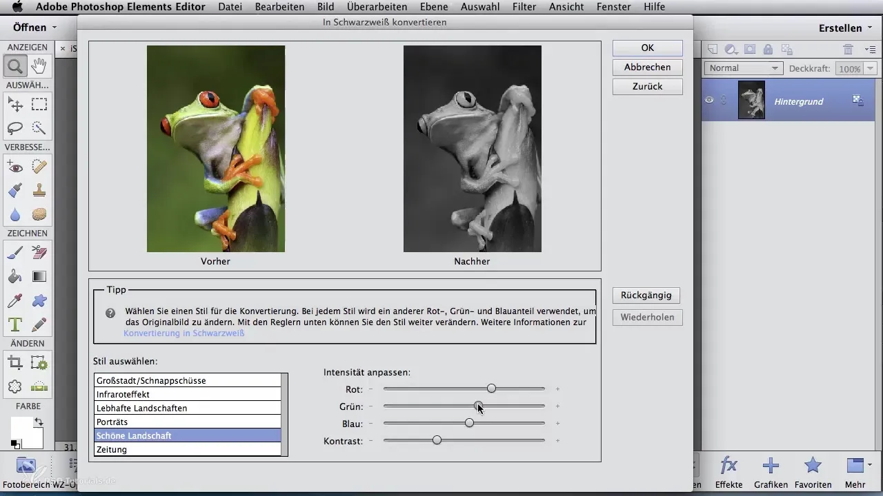Open the Favoriten panel
Image resolution: width=883 pixels, height=496 pixels.
point(813,472)
